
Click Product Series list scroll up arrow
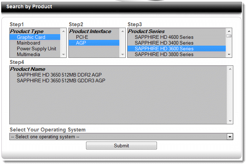pyautogui.click(x=229, y=31)
